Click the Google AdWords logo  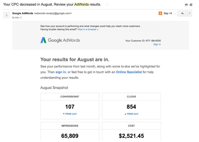pyautogui.click(x=60, y=40)
